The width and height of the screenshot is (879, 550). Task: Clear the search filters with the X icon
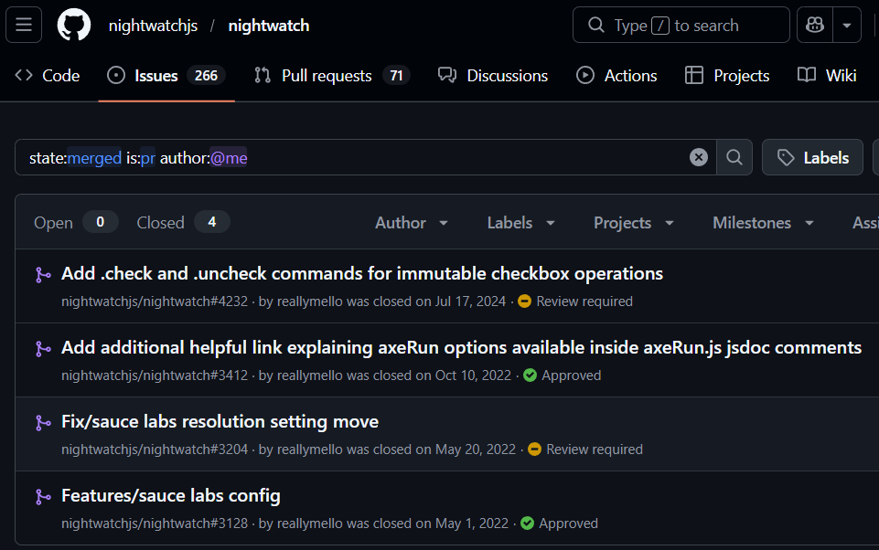pyautogui.click(x=699, y=156)
